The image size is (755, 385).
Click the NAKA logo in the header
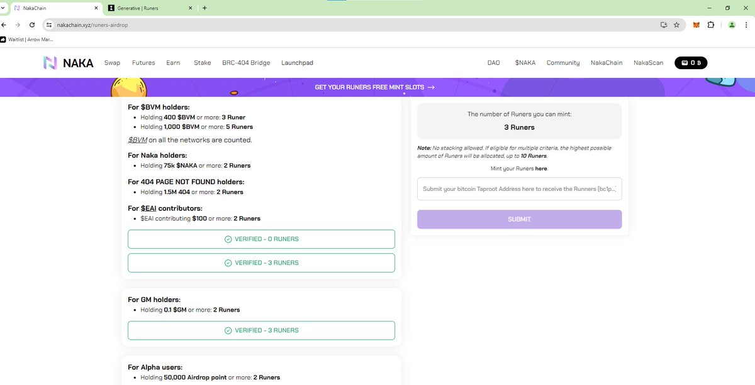[x=68, y=63]
